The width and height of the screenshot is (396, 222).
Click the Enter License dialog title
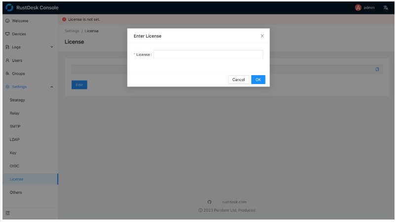coord(148,36)
